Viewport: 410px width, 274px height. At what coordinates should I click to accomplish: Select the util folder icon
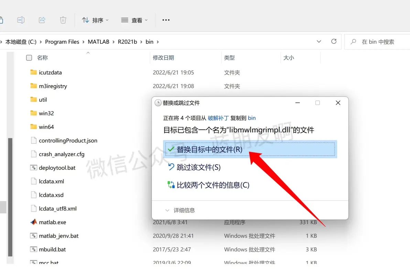coord(33,100)
